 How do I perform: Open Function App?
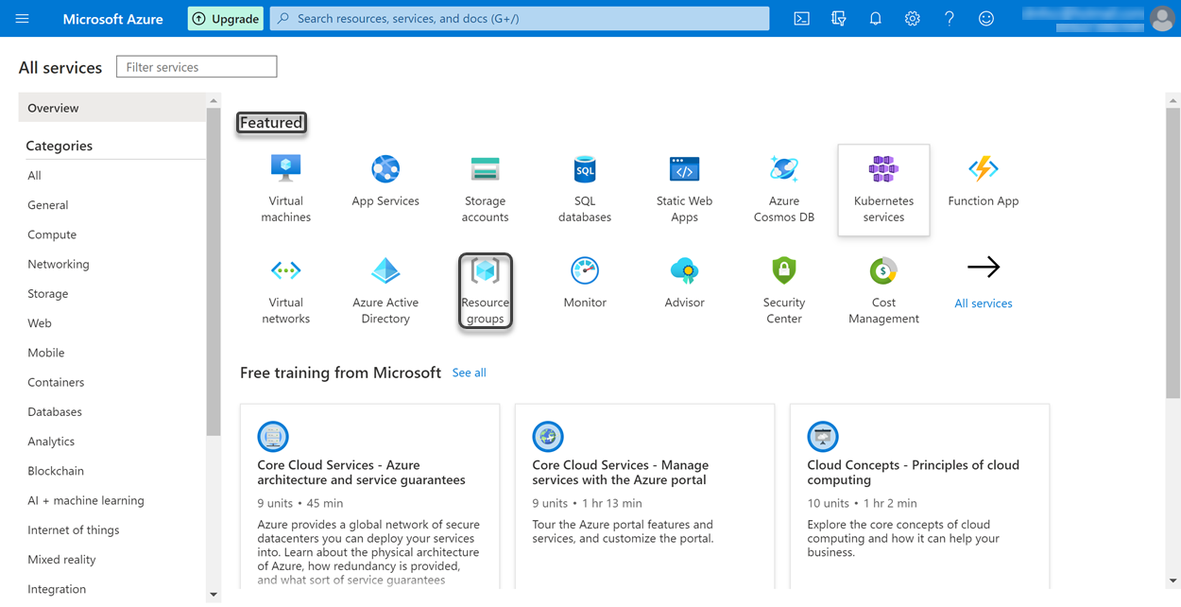pyautogui.click(x=984, y=182)
